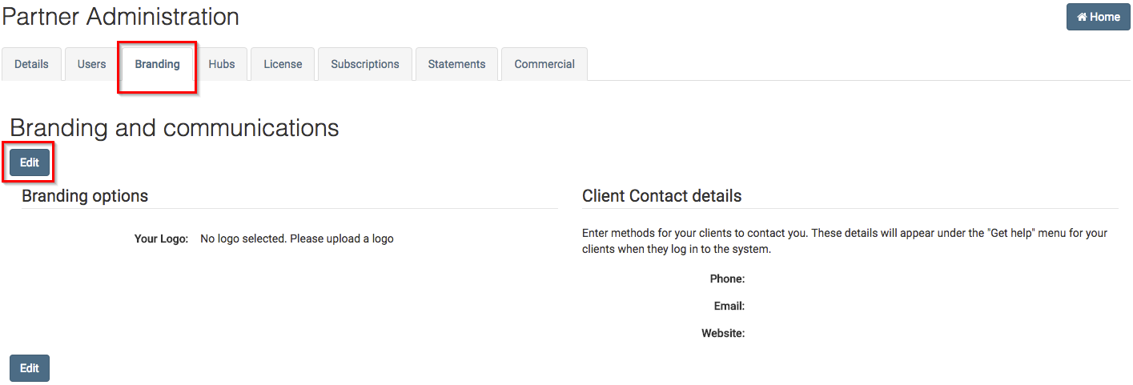Click the 'Partner Administration' page title

tap(121, 16)
